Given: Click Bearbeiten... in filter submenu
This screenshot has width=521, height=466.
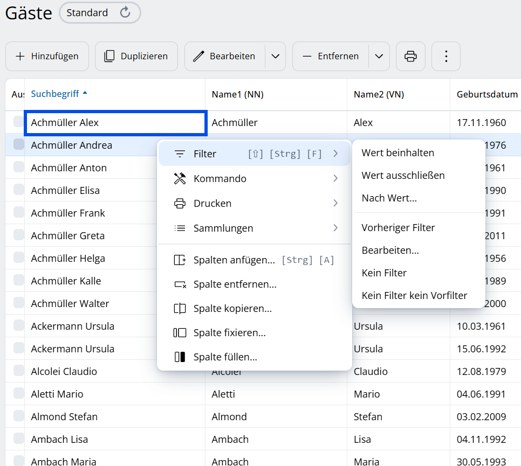Looking at the screenshot, I should (419, 251).
